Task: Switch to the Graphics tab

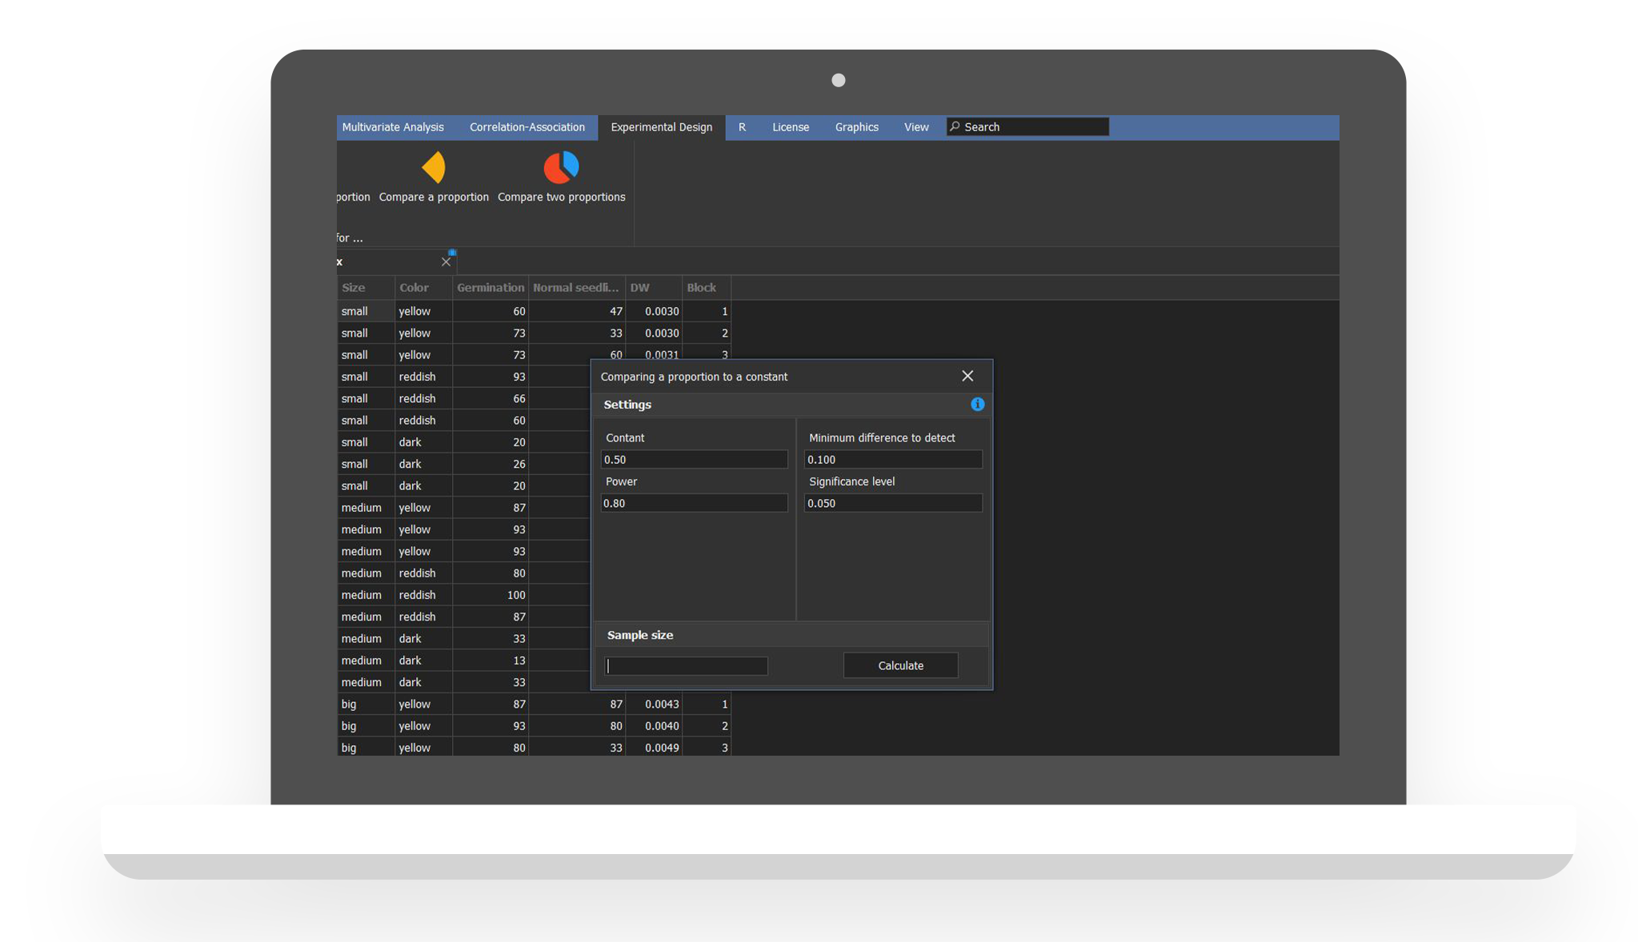Action: coord(856,127)
